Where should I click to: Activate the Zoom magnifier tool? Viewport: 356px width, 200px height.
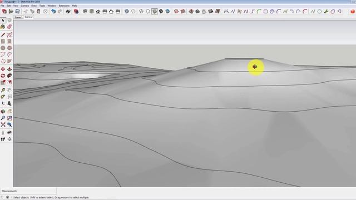3,118
